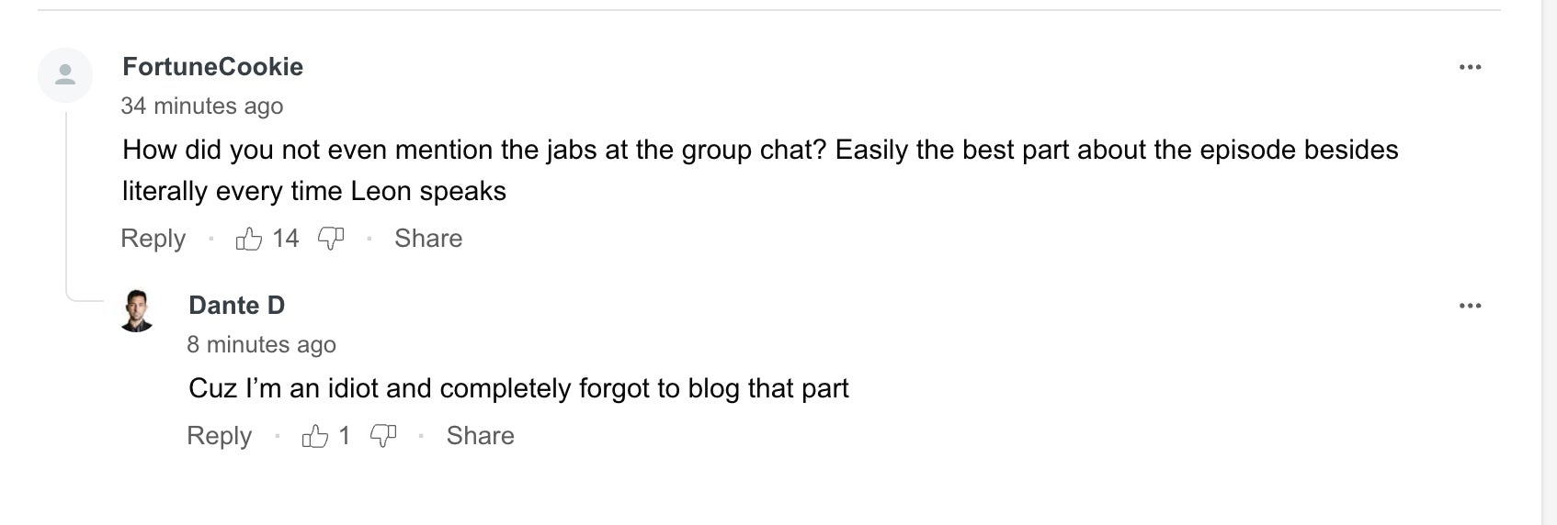Upvote FortuneCookie's comment with thumbs up
The width and height of the screenshot is (1557, 525).
tap(248, 239)
